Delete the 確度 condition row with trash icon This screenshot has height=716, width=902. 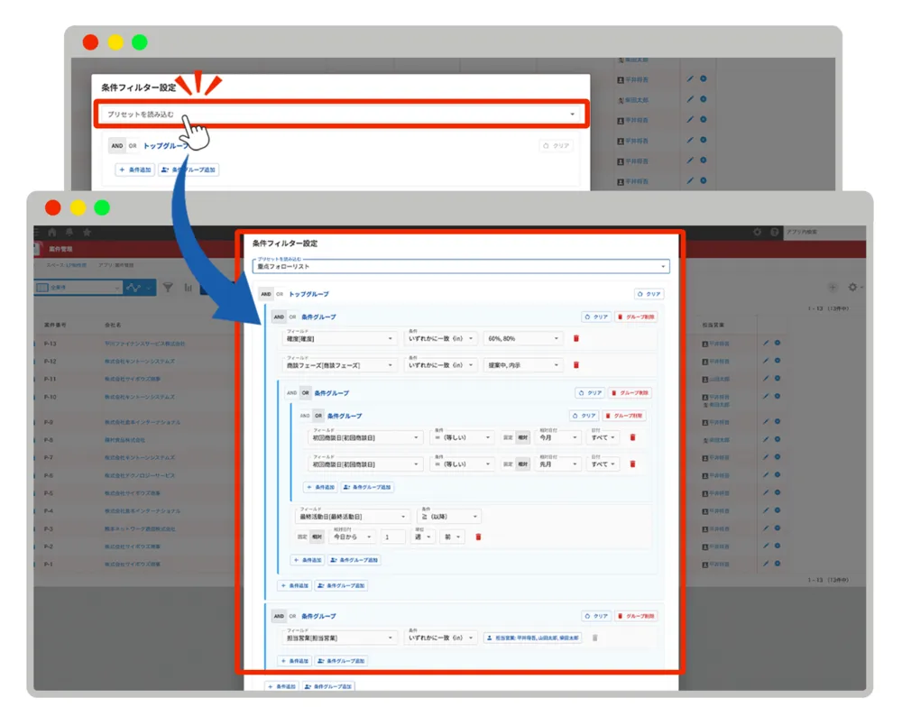click(x=576, y=339)
